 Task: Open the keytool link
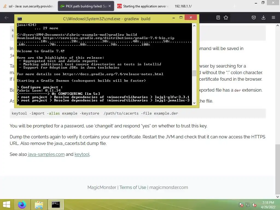(x=82, y=154)
